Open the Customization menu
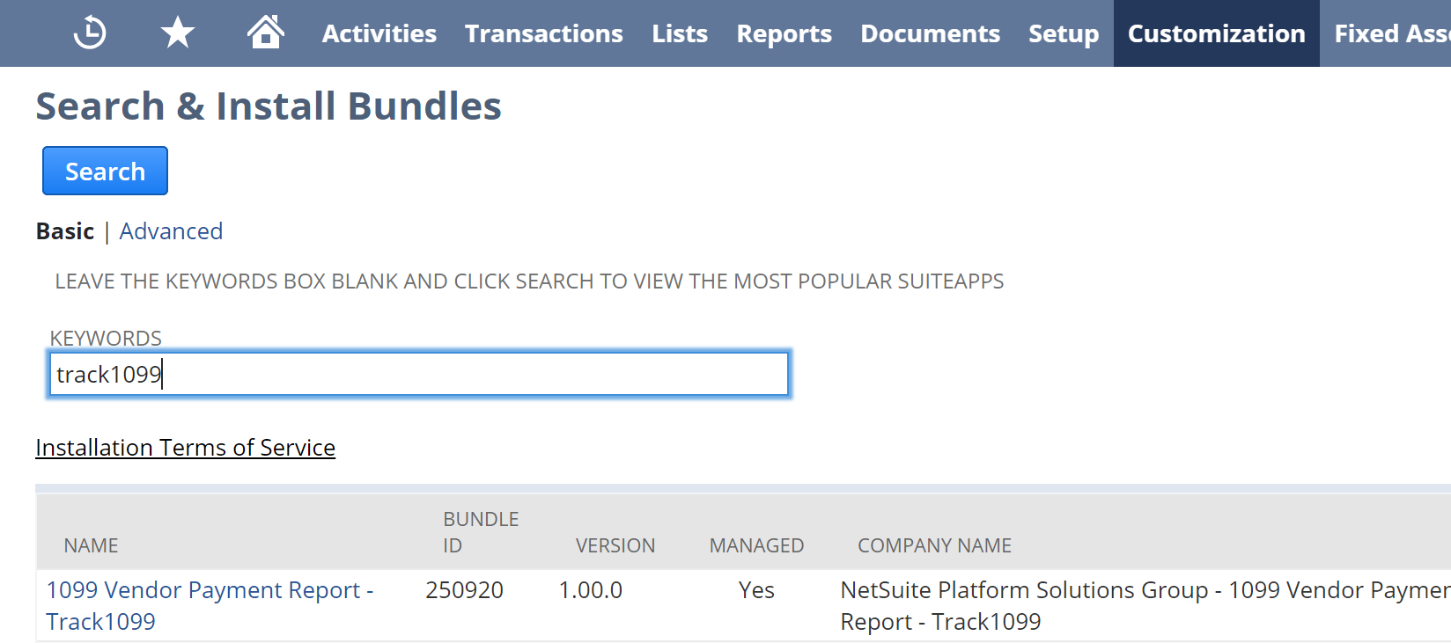Screen dimensions: 1451x643 [1217, 33]
